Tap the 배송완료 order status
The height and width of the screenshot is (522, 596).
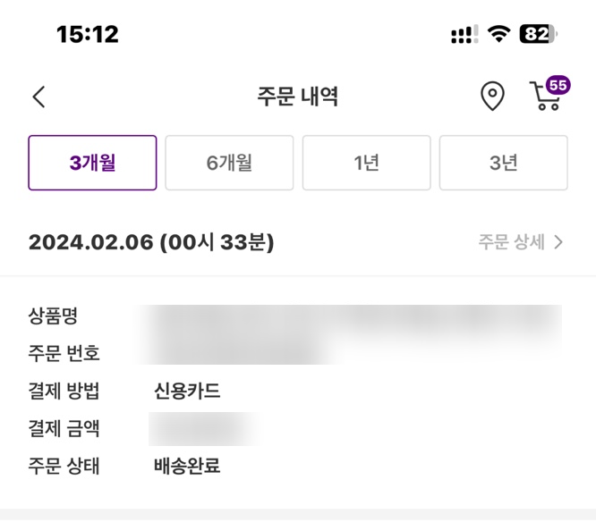point(187,466)
